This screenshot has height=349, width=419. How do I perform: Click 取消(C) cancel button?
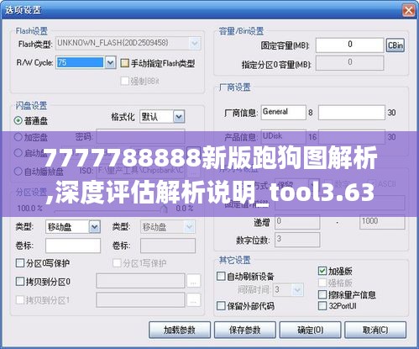[375, 330]
